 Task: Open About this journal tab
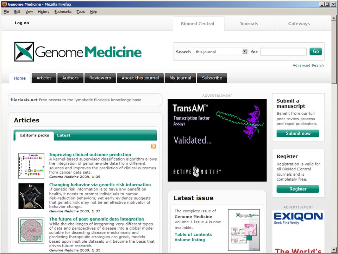tap(140, 78)
